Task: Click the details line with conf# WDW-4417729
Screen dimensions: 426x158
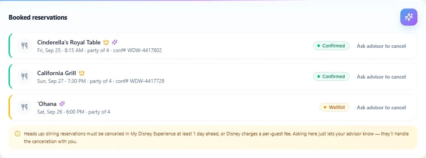Action: pyautogui.click(x=101, y=81)
